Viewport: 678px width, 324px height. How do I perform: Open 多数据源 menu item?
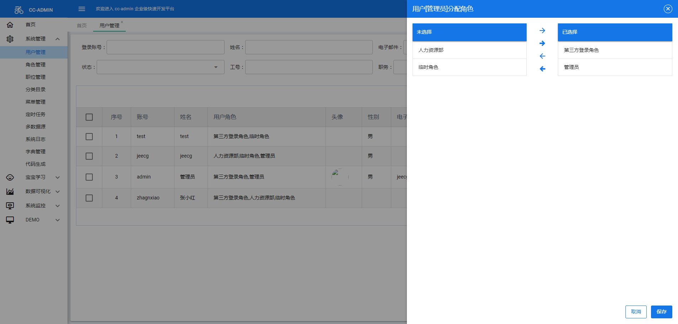point(34,127)
